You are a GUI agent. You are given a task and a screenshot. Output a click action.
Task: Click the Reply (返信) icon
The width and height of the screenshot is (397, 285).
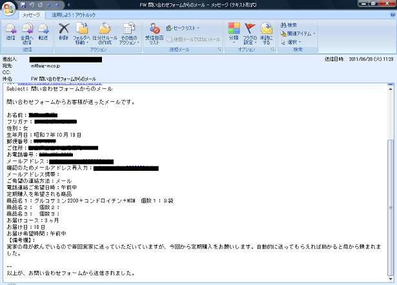point(10,31)
